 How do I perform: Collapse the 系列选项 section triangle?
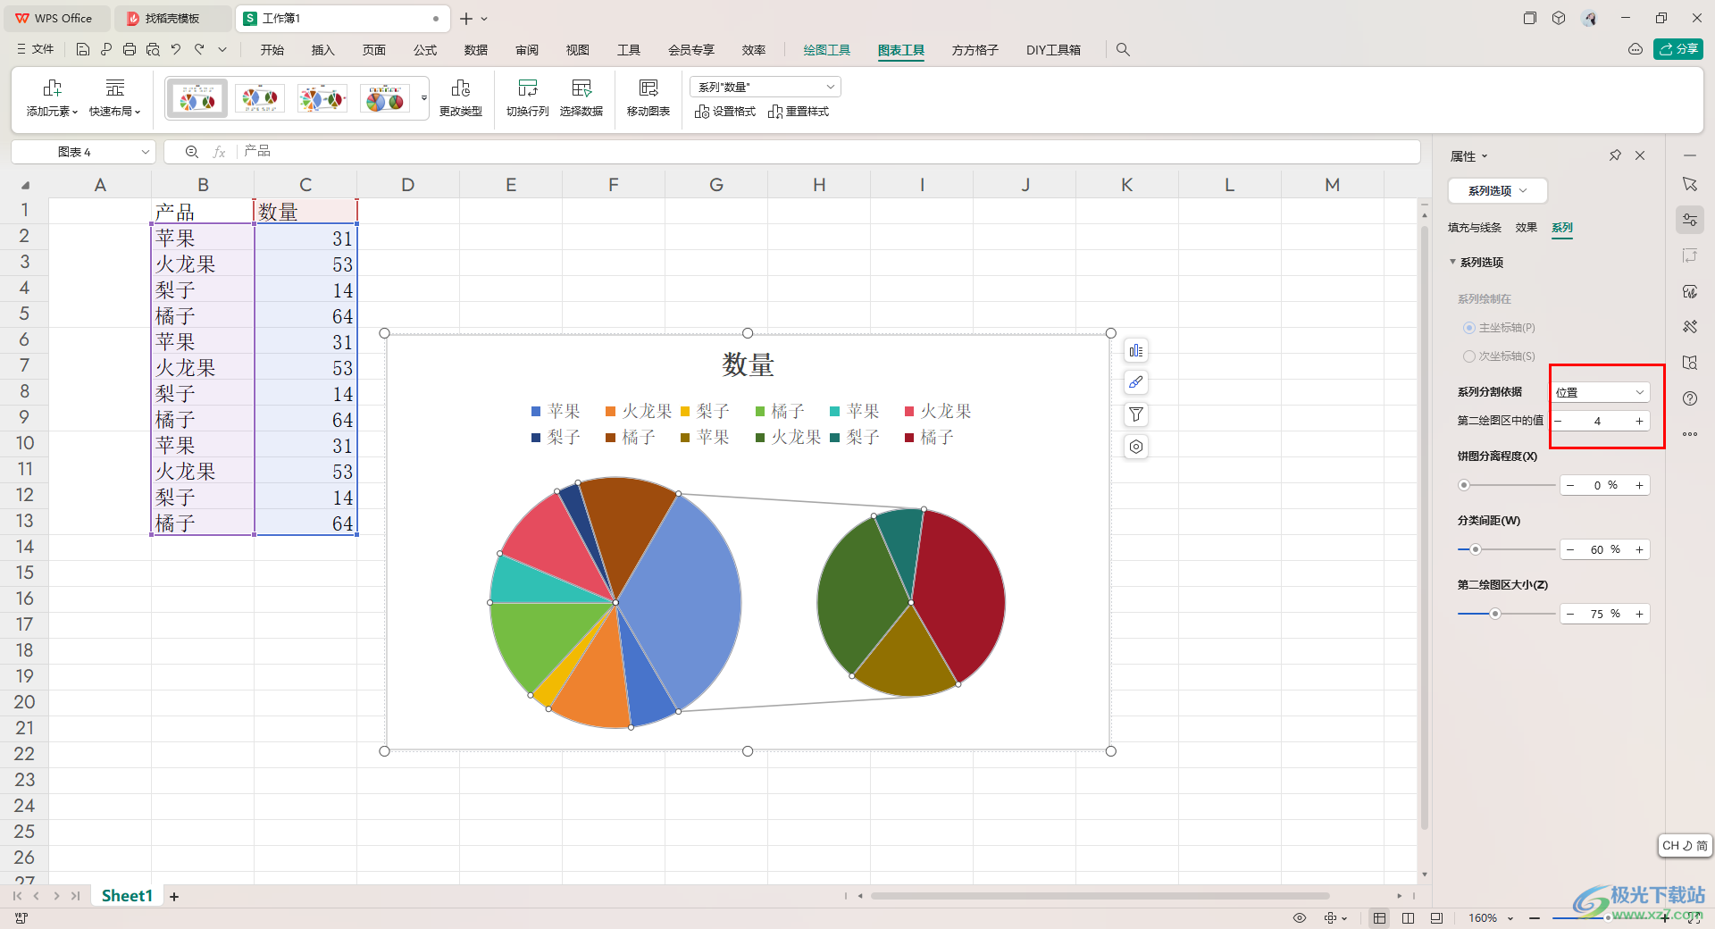pos(1452,262)
